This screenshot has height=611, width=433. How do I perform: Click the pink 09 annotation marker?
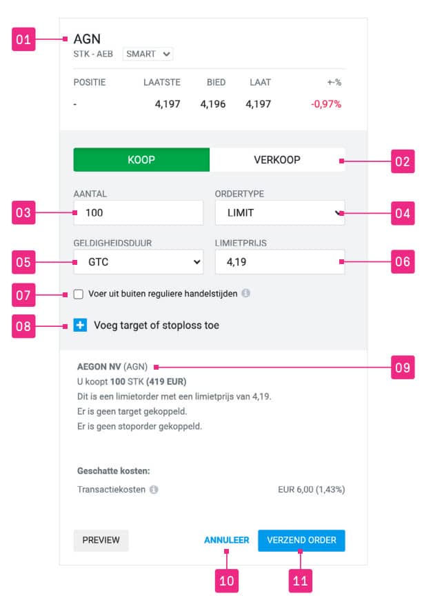click(403, 367)
